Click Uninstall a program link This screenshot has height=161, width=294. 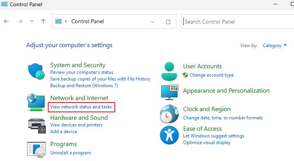tap(71, 153)
